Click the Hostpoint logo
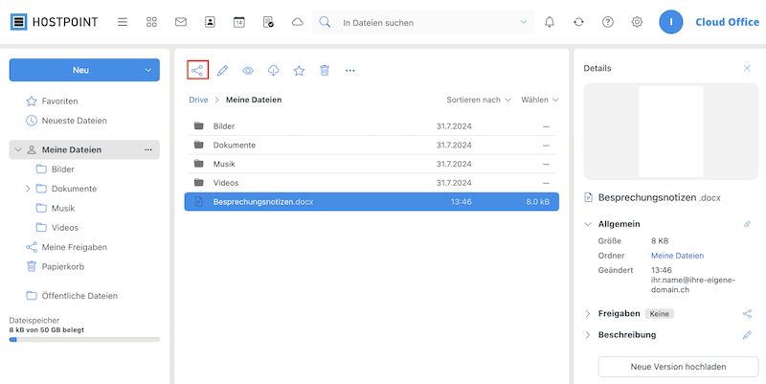766x384 pixels. pos(55,22)
